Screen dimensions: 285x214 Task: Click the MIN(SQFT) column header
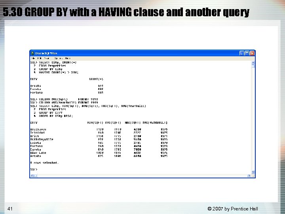95,123
